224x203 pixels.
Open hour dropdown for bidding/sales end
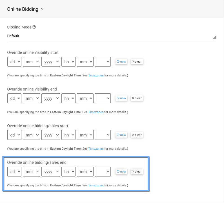pos(68,172)
